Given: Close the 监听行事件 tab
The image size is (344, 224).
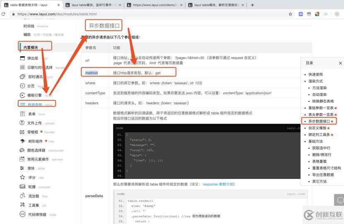Looking at the screenshot, I should coord(120,5).
